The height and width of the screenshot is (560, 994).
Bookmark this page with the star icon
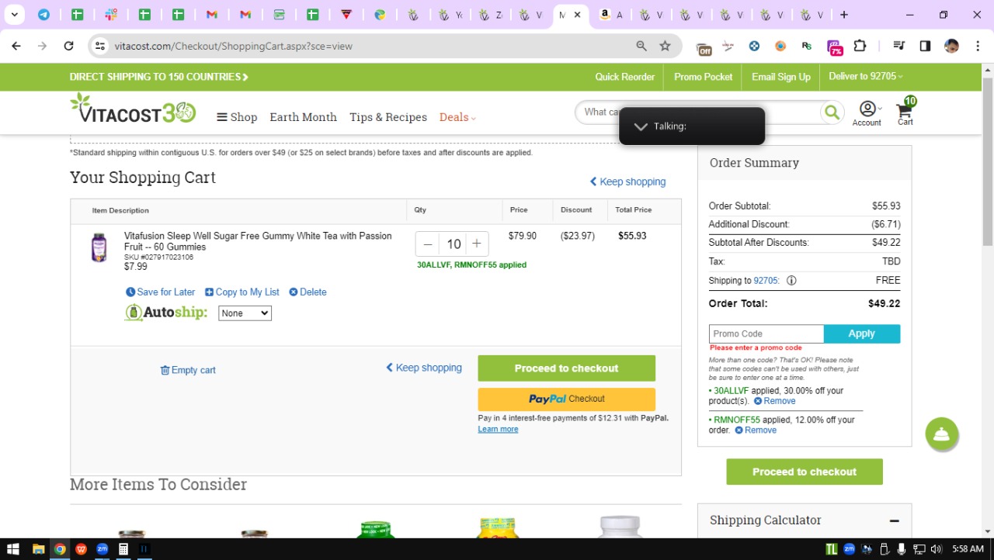[x=665, y=46]
